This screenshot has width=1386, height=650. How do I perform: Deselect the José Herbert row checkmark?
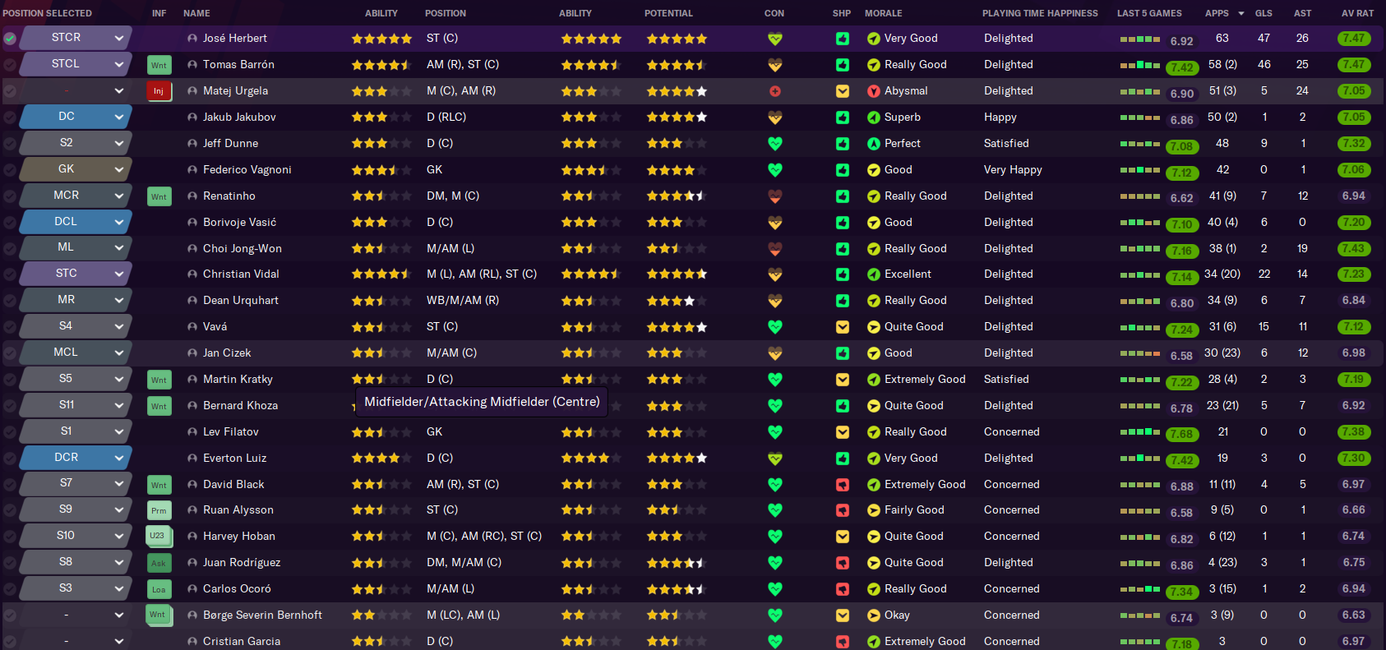(10, 39)
